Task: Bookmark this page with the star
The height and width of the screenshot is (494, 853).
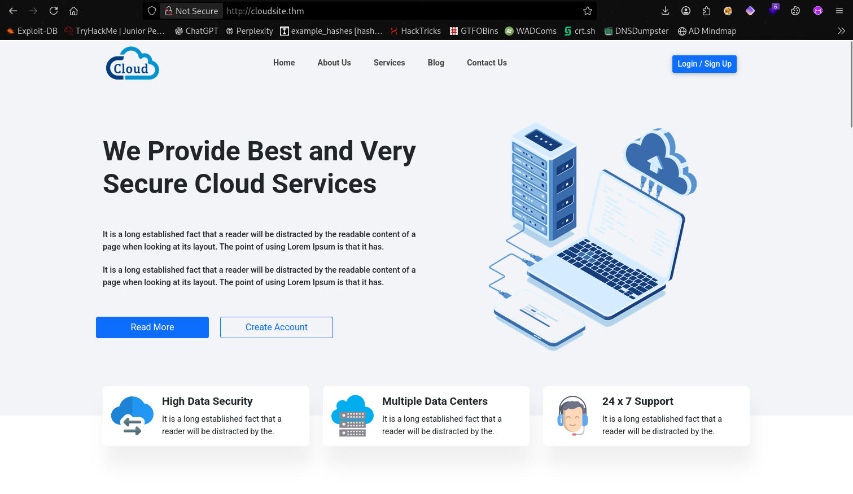Action: pyautogui.click(x=587, y=11)
